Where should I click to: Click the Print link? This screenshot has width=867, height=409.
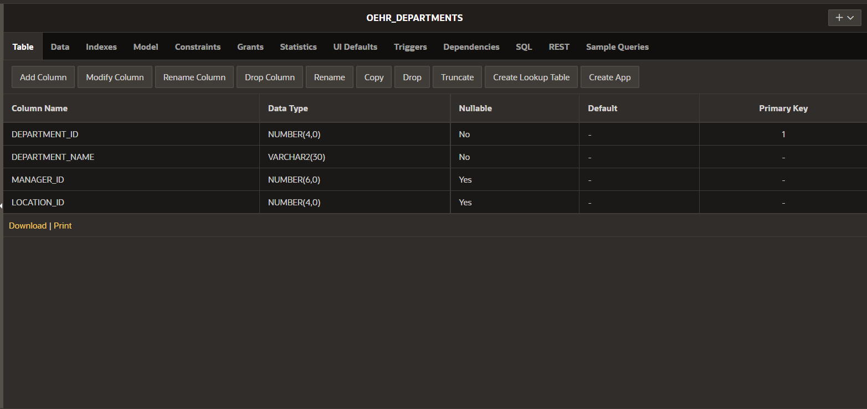62,225
